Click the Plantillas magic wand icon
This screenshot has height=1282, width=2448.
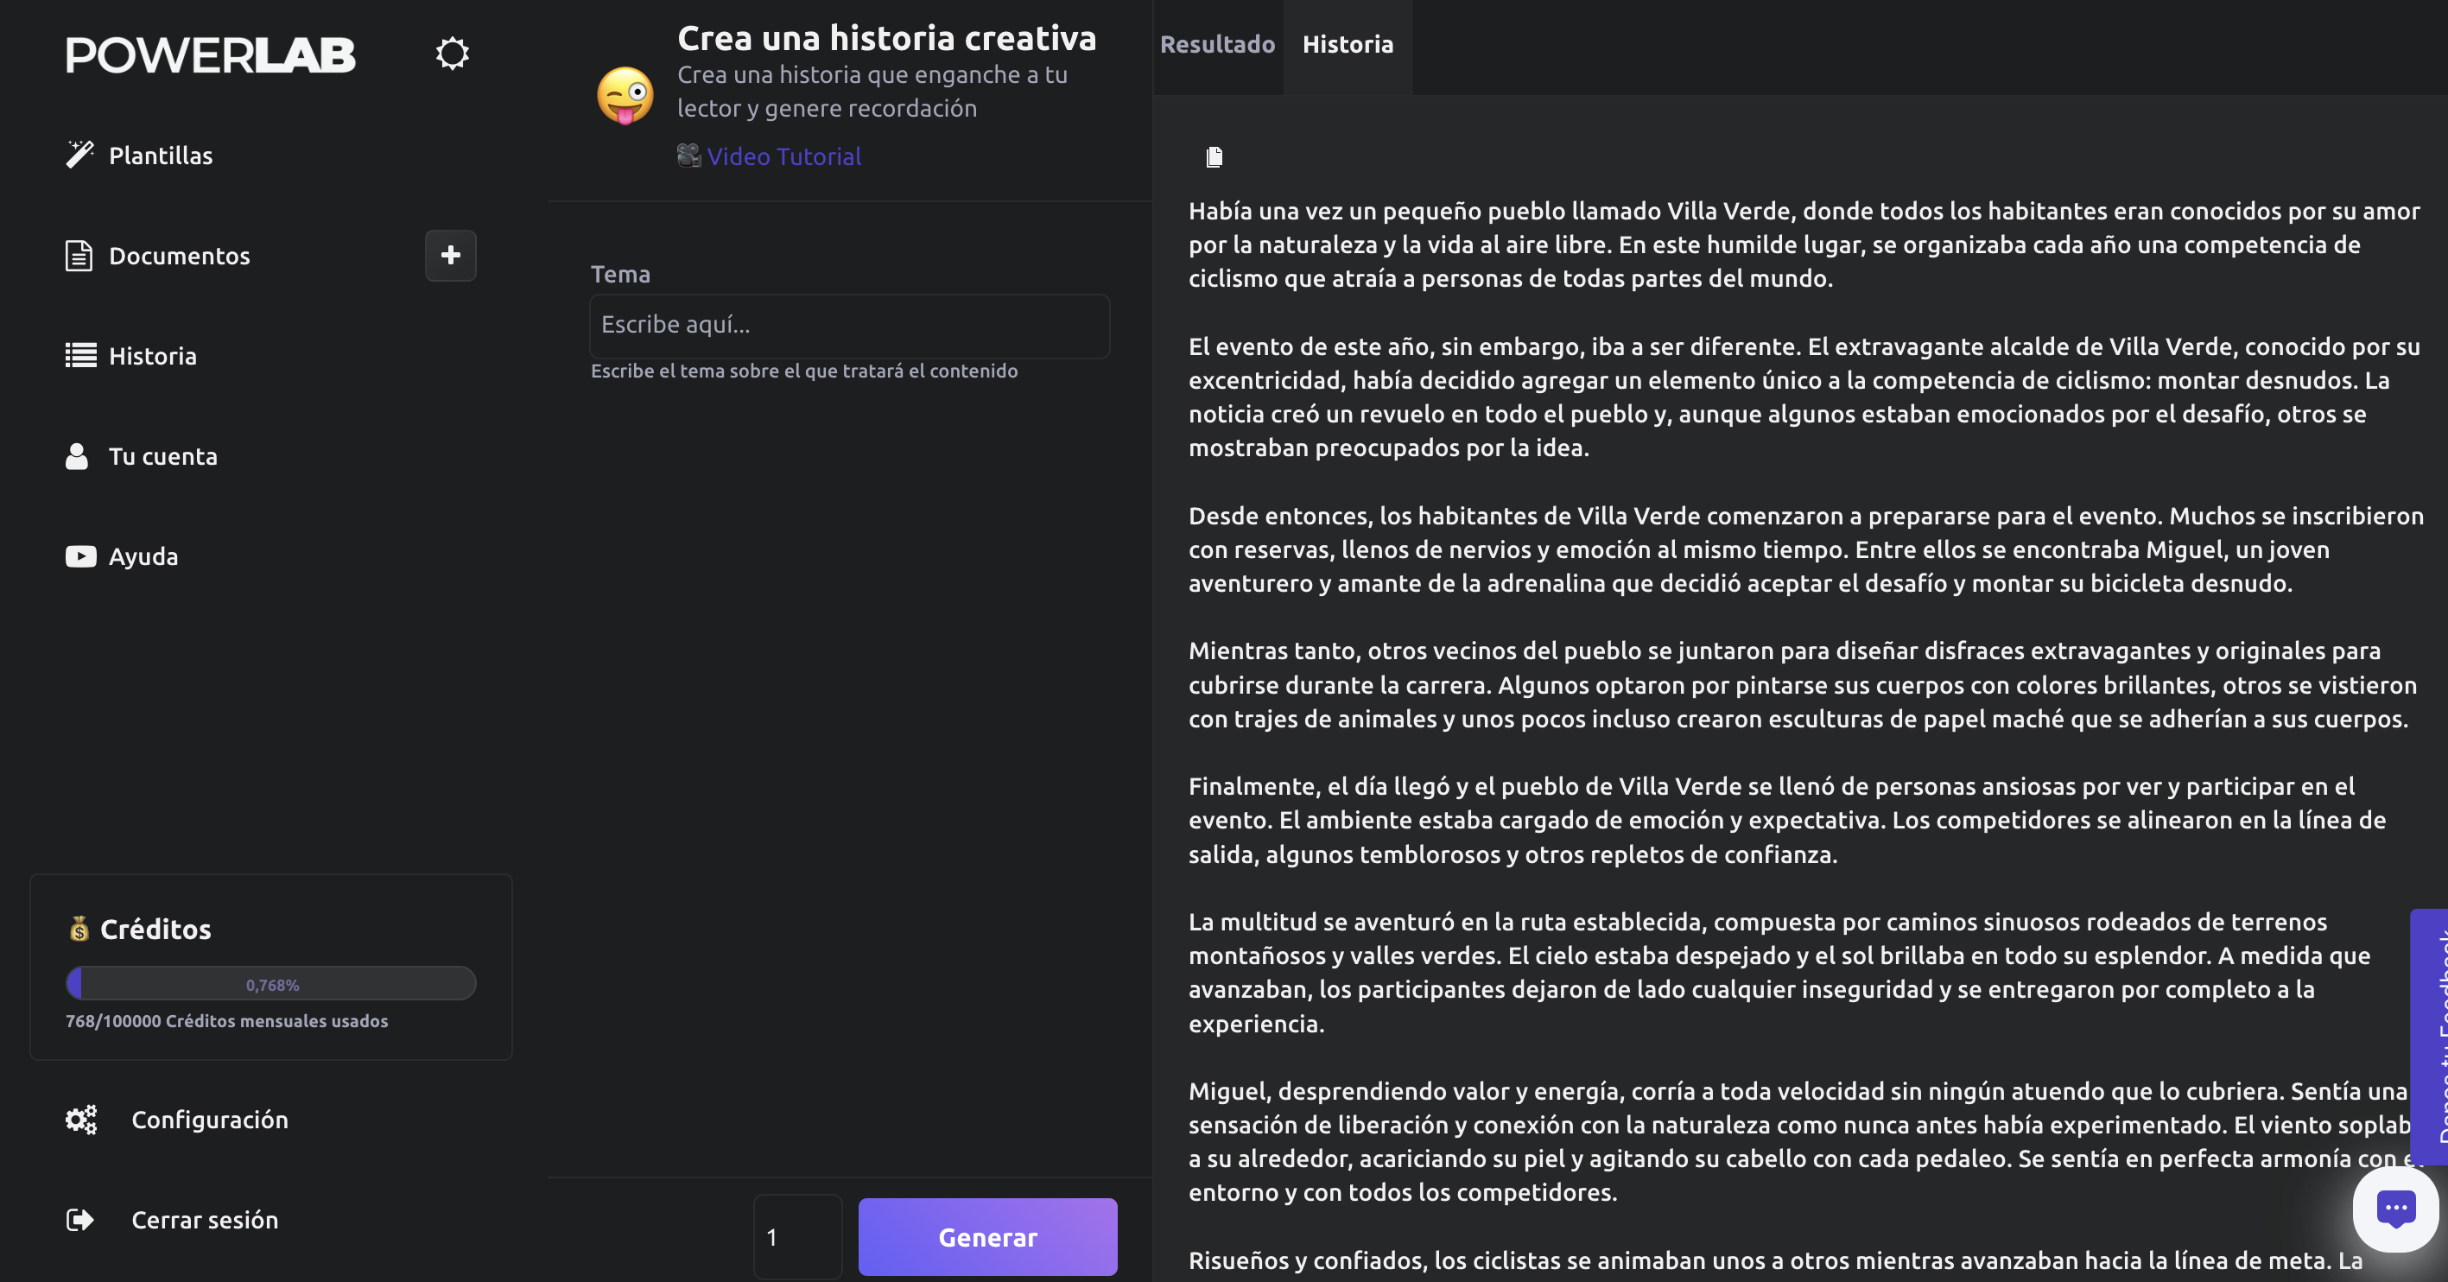click(x=79, y=155)
